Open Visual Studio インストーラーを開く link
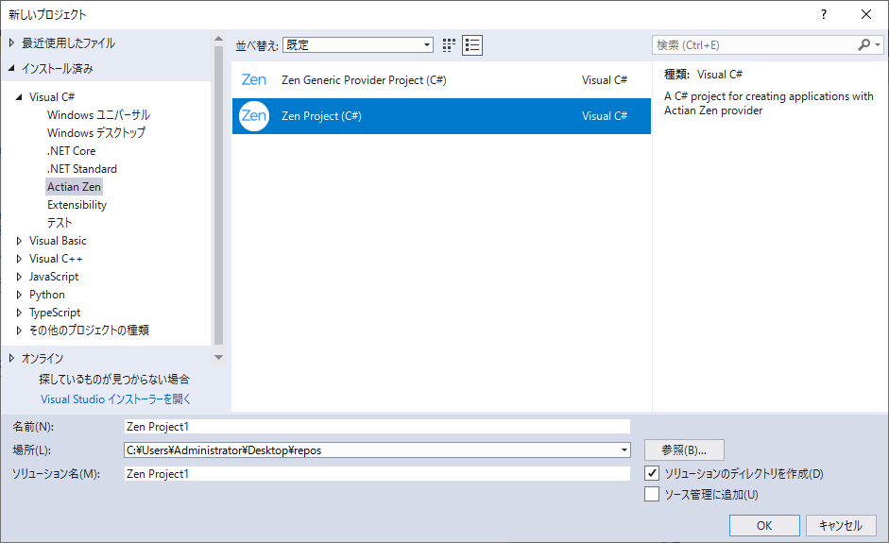This screenshot has width=889, height=543. click(115, 399)
